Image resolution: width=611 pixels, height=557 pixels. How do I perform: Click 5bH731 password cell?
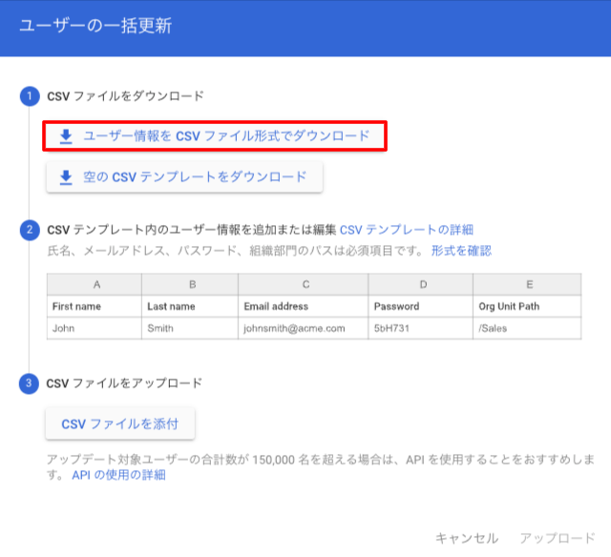(421, 328)
